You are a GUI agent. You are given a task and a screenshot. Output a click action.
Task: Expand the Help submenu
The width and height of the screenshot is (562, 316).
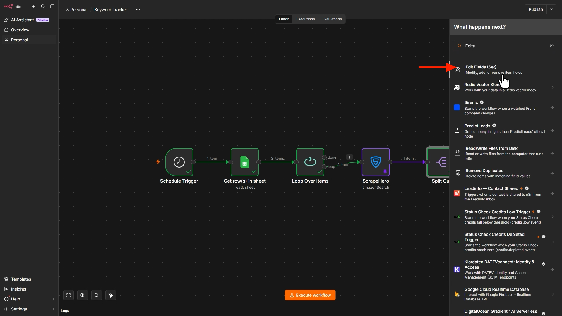53,299
